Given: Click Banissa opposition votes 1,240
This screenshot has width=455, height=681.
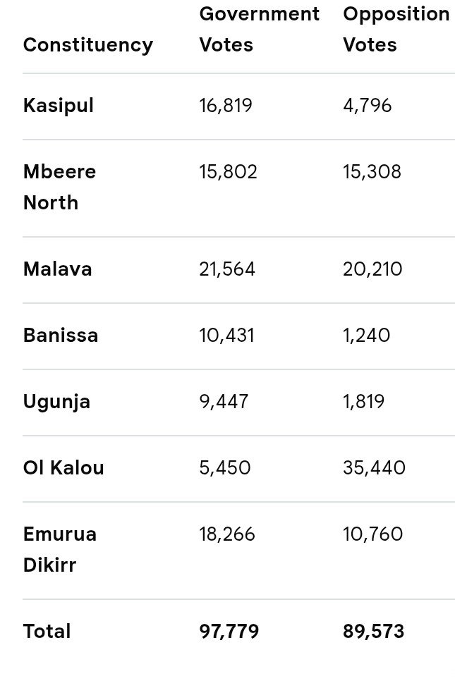Looking at the screenshot, I should (x=366, y=336).
